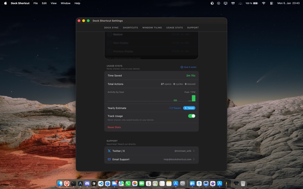Switch to the Support tab
Screen dimensions: 303x189
click(x=193, y=28)
